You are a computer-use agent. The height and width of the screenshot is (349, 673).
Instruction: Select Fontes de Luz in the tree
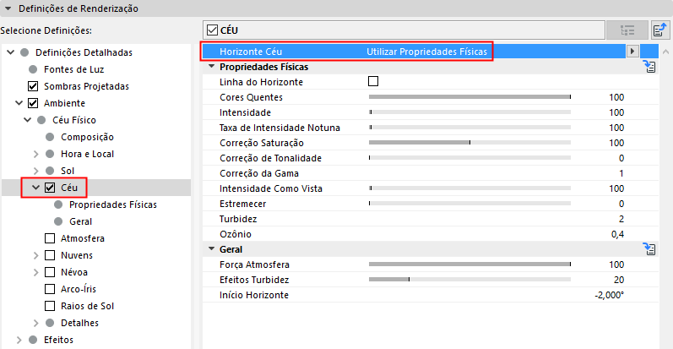[72, 69]
